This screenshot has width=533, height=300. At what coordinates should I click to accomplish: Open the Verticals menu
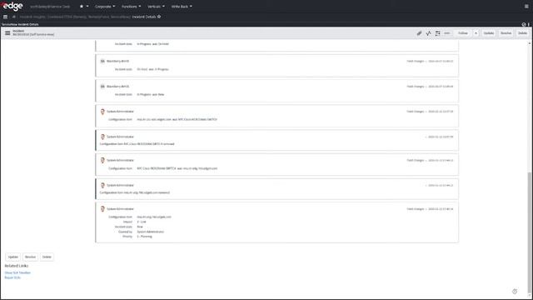[x=156, y=6]
